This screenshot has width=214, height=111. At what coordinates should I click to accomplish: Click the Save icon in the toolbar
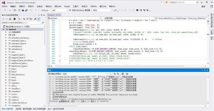[23, 10]
